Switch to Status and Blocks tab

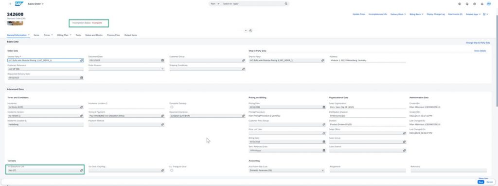pyautogui.click(x=94, y=35)
